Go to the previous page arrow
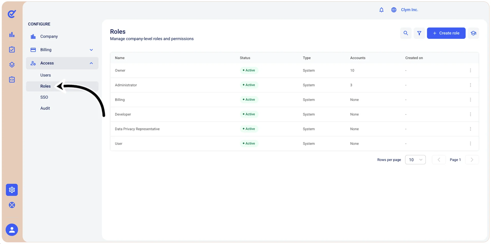 [x=439, y=160]
